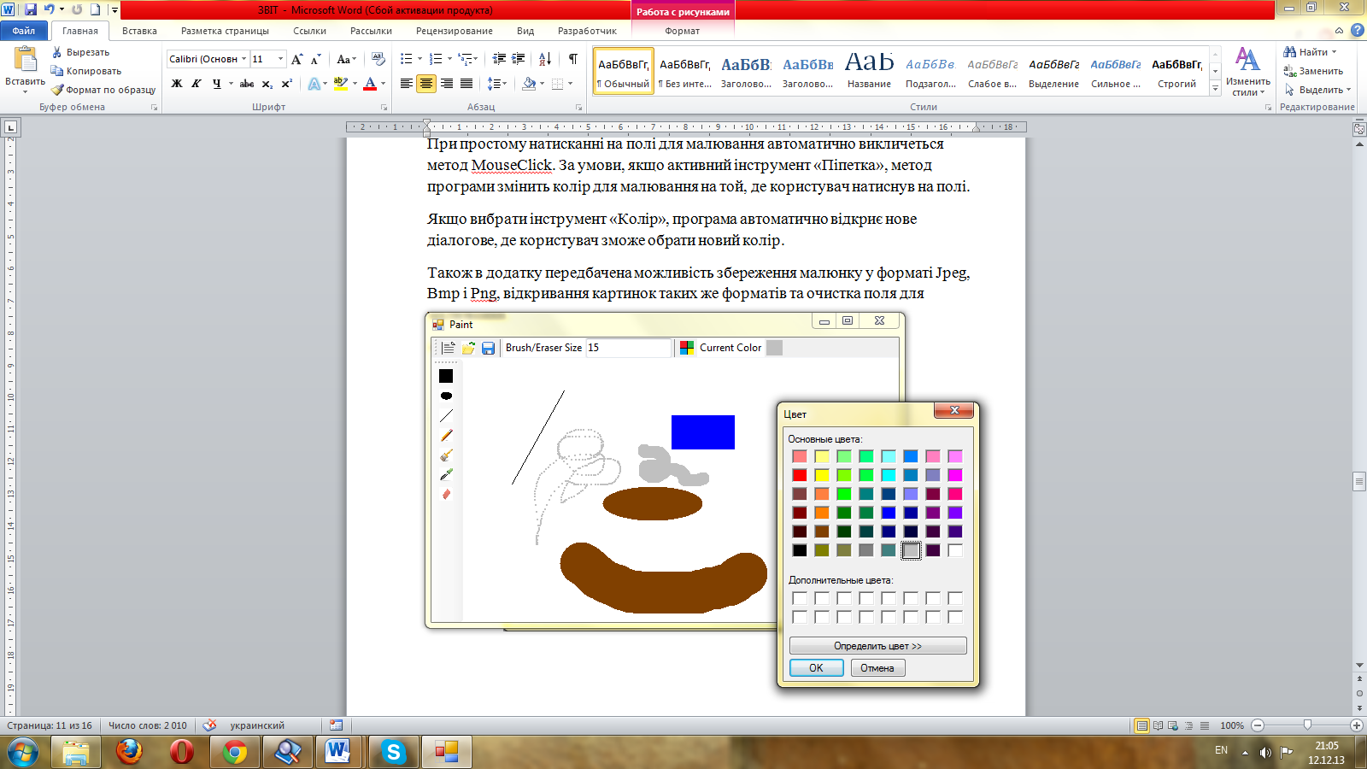
Task: Cut selection with Вырезать
Action: point(80,52)
